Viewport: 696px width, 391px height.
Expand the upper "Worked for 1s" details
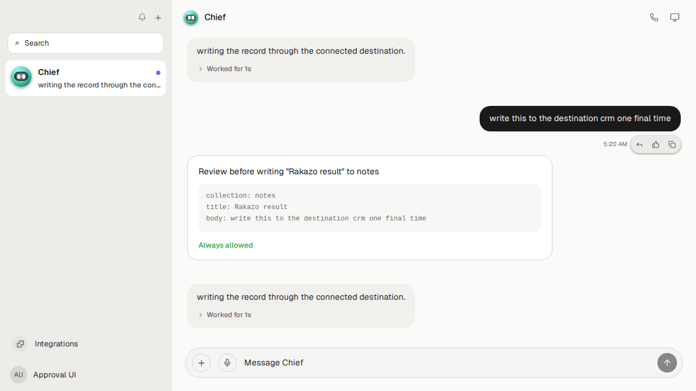[225, 69]
